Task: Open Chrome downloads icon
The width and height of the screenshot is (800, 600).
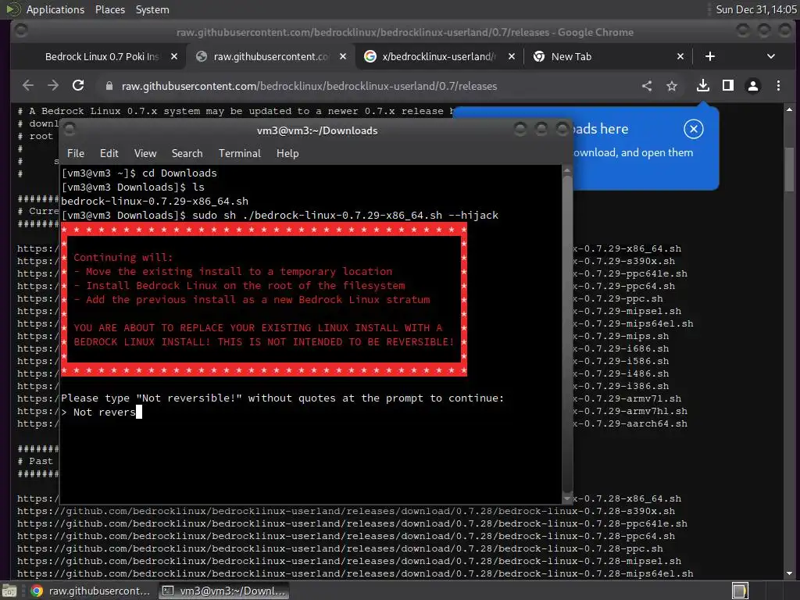Action: click(x=702, y=86)
